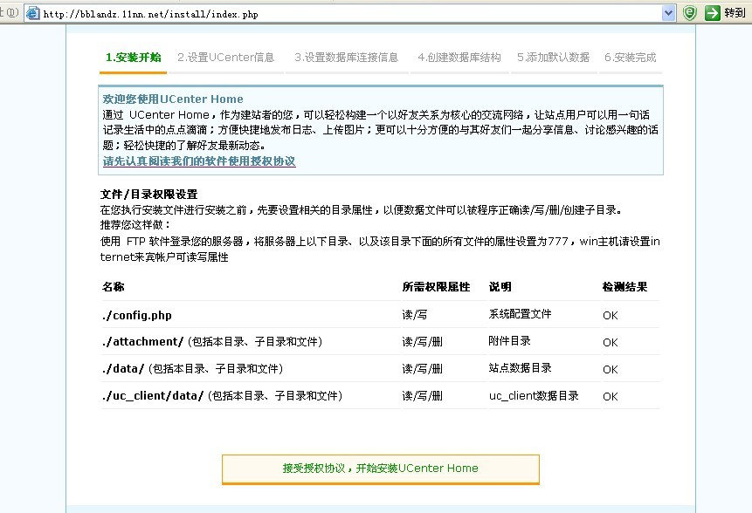This screenshot has width=752, height=513.
Task: Click 读/写/删 permission in uc_client/data row
Action: (x=423, y=395)
